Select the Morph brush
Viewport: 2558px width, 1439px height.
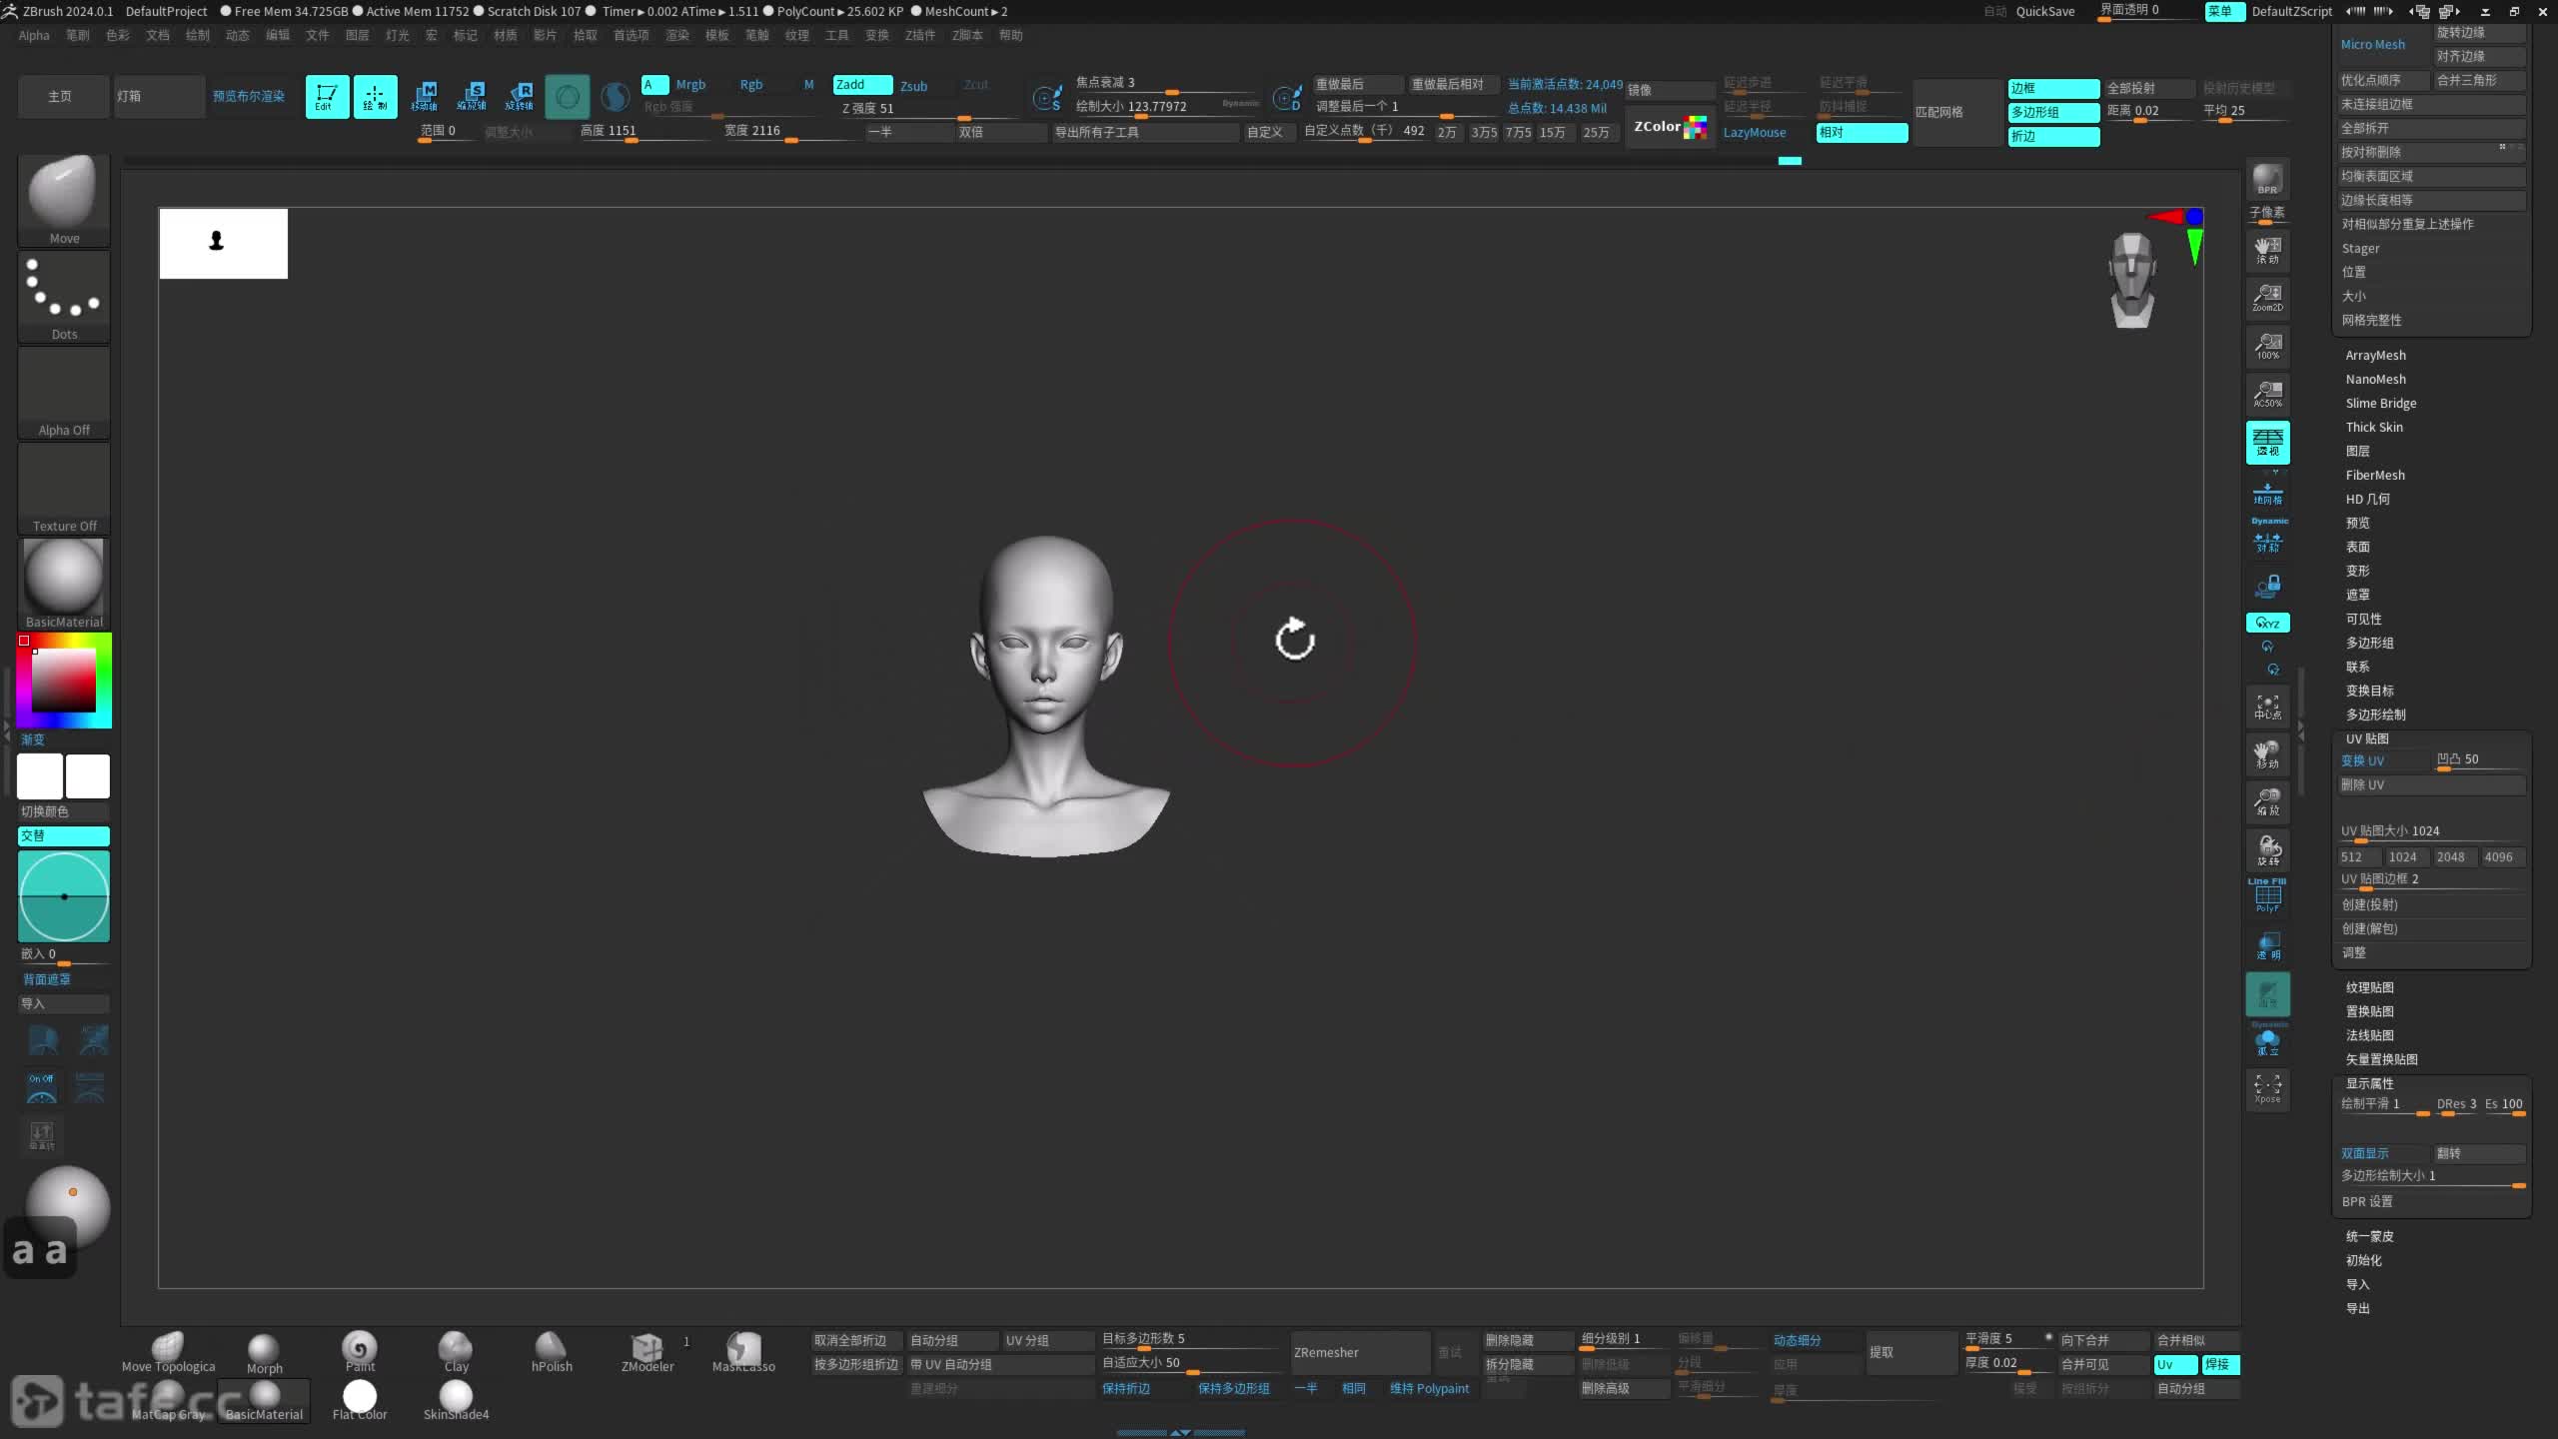pyautogui.click(x=264, y=1353)
